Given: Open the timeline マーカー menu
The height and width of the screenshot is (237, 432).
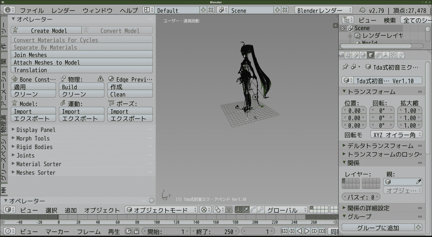Looking at the screenshot, I should coord(57,231).
